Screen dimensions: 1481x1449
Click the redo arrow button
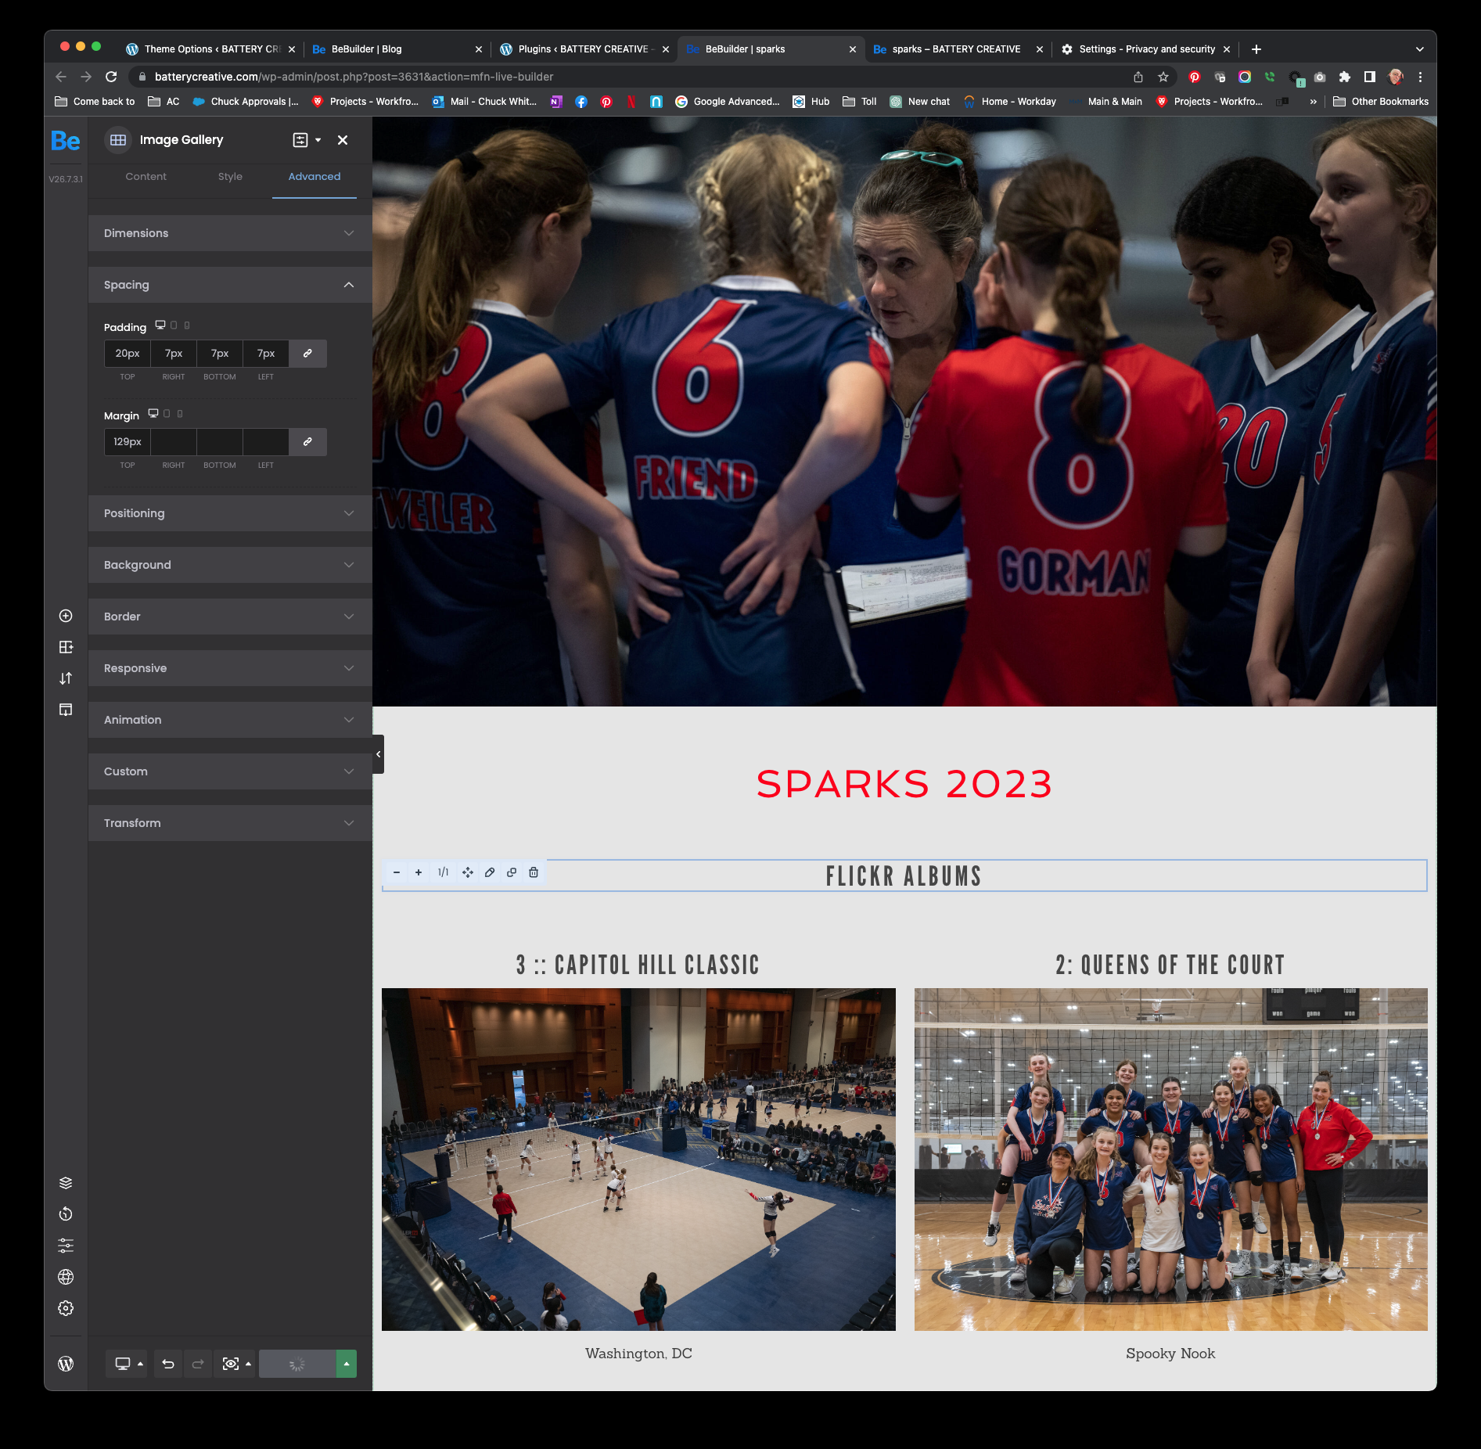point(198,1364)
